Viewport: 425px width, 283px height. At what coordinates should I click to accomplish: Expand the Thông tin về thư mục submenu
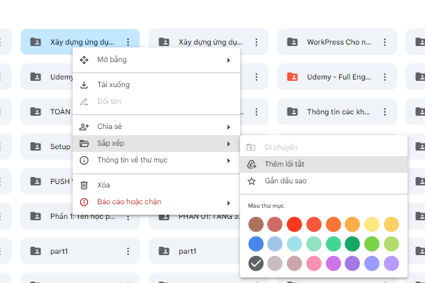click(228, 160)
